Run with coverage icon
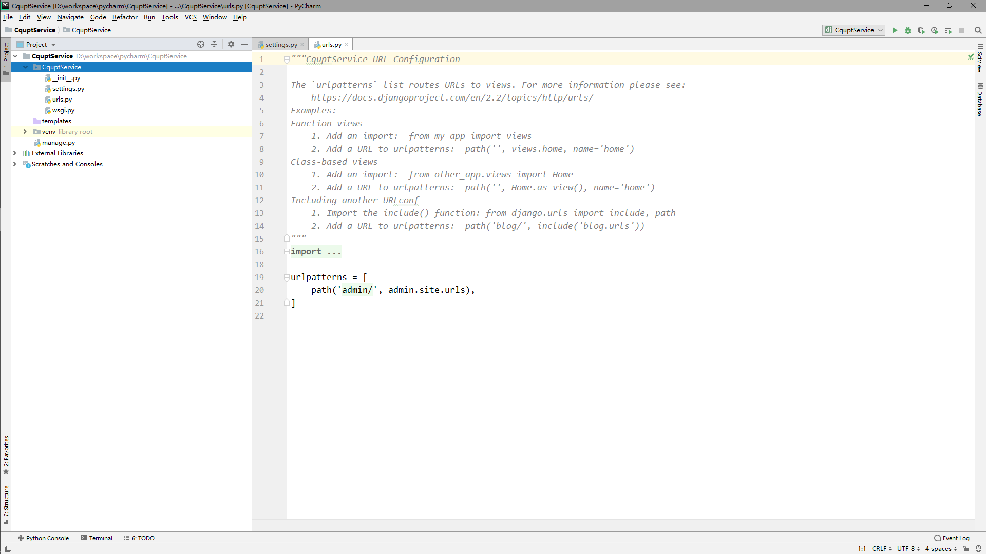Viewport: 986px width, 554px height. (x=921, y=30)
